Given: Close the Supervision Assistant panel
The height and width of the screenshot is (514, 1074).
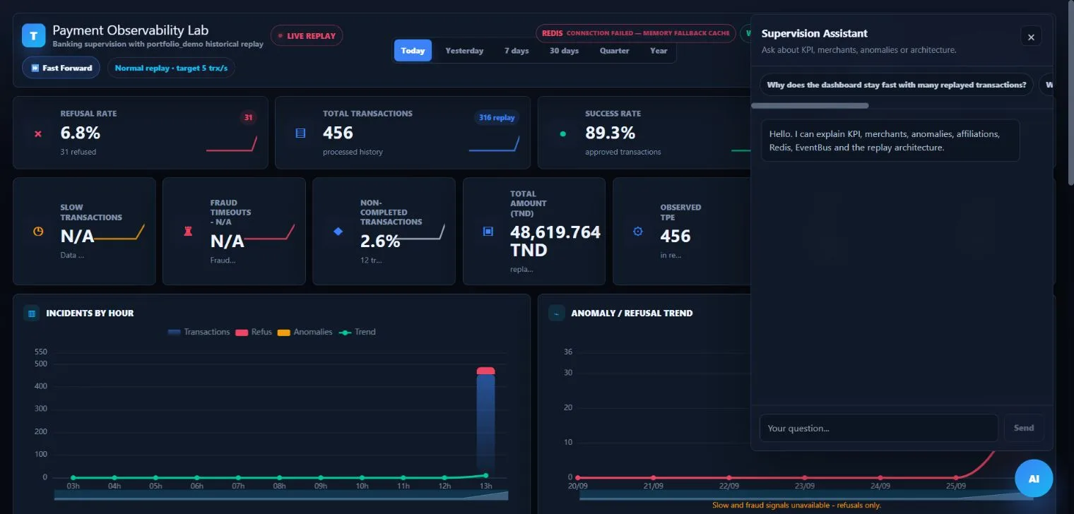Looking at the screenshot, I should click(1031, 37).
